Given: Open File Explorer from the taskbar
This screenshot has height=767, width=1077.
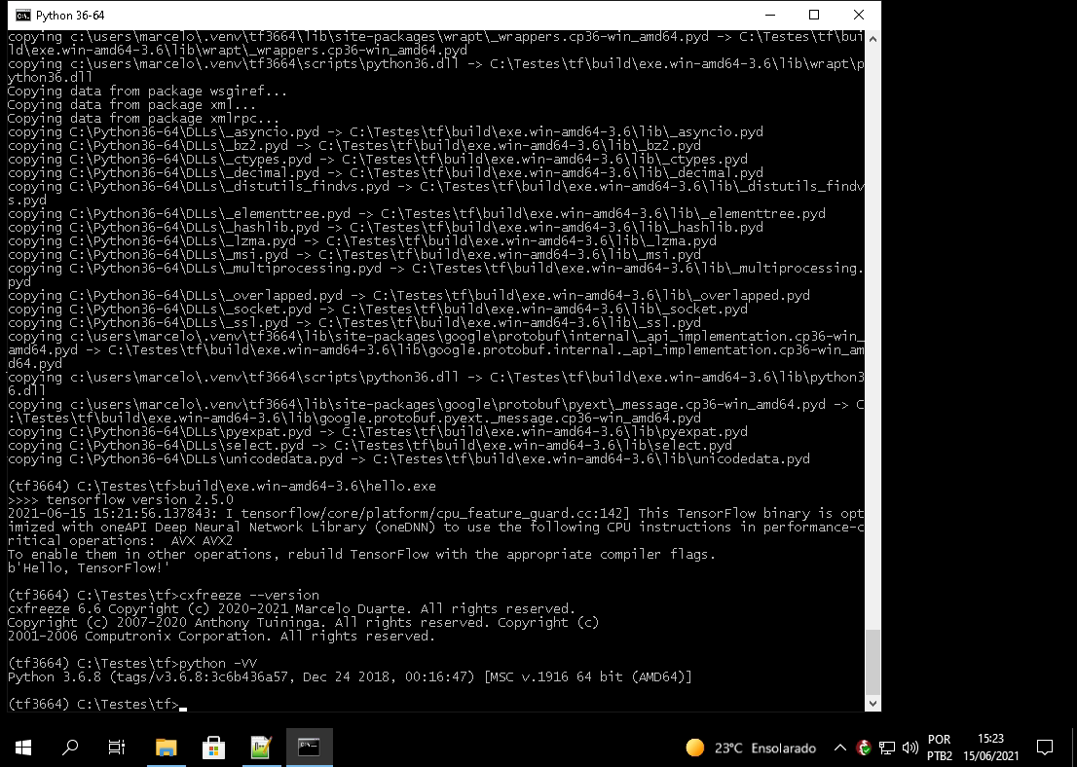Looking at the screenshot, I should 166,748.
